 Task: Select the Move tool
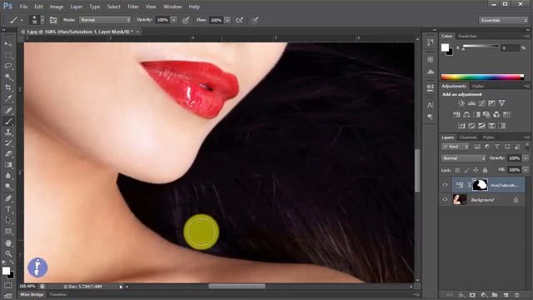pos(8,44)
